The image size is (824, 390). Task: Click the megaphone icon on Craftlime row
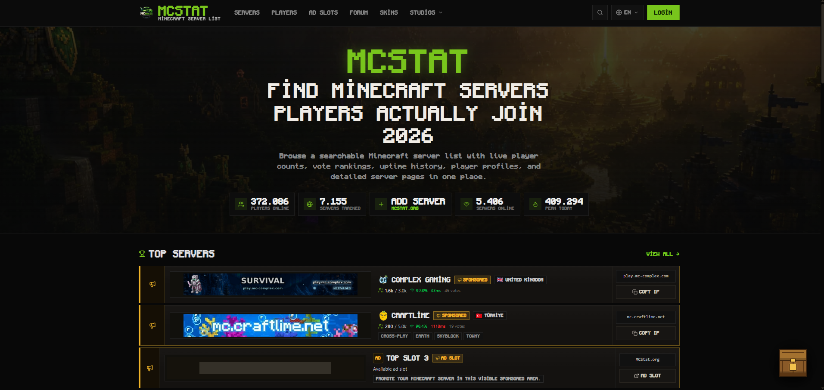(x=152, y=326)
